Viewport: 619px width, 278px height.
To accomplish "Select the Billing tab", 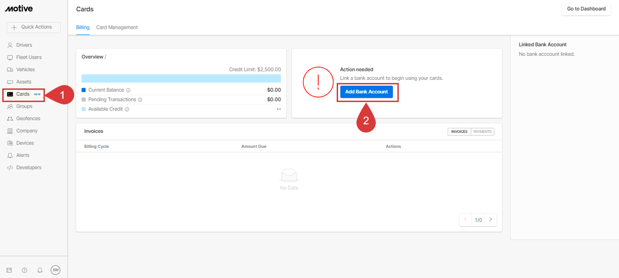I will pyautogui.click(x=83, y=27).
